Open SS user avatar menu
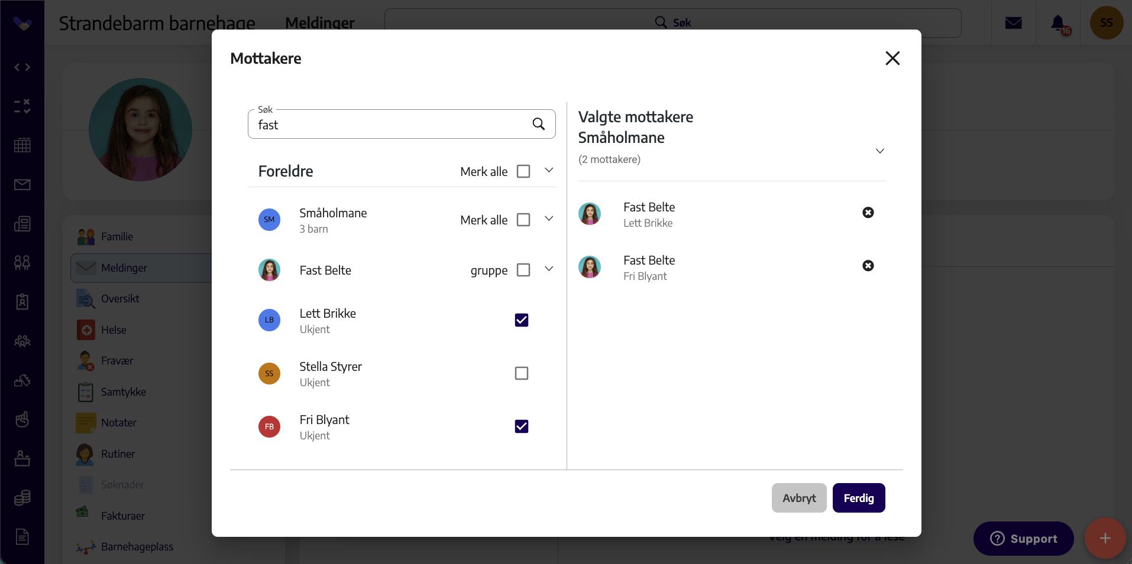Image resolution: width=1132 pixels, height=564 pixels. (x=1106, y=23)
